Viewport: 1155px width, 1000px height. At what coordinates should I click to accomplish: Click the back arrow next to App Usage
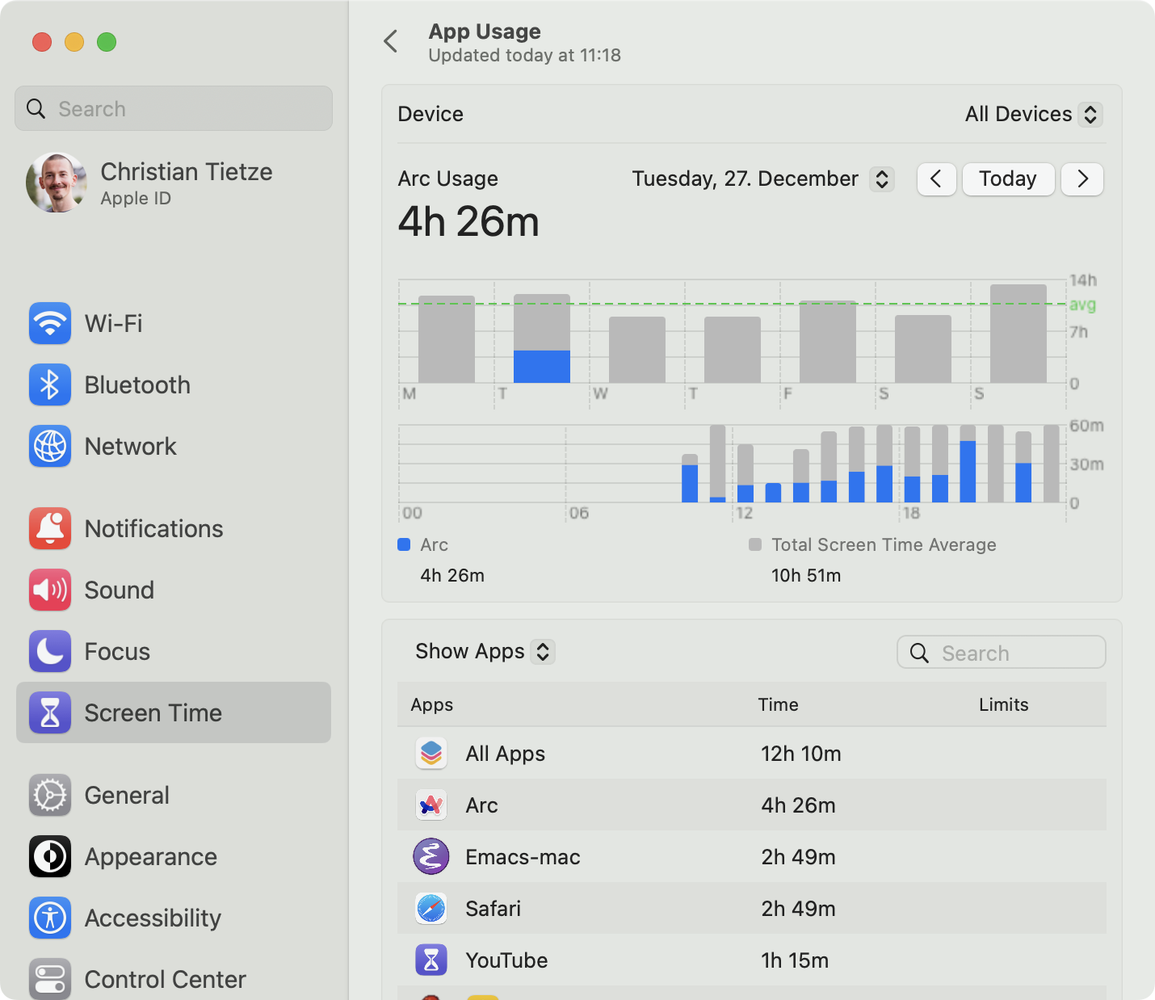[392, 41]
